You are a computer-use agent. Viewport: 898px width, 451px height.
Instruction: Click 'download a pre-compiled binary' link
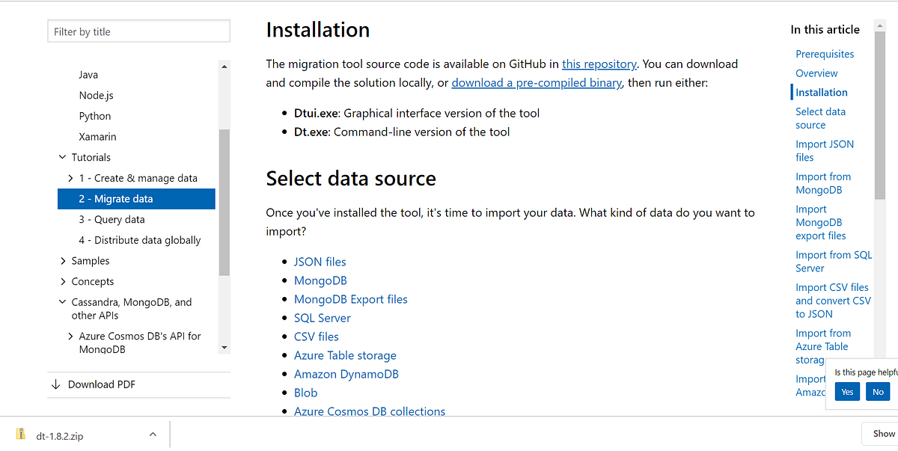(537, 83)
